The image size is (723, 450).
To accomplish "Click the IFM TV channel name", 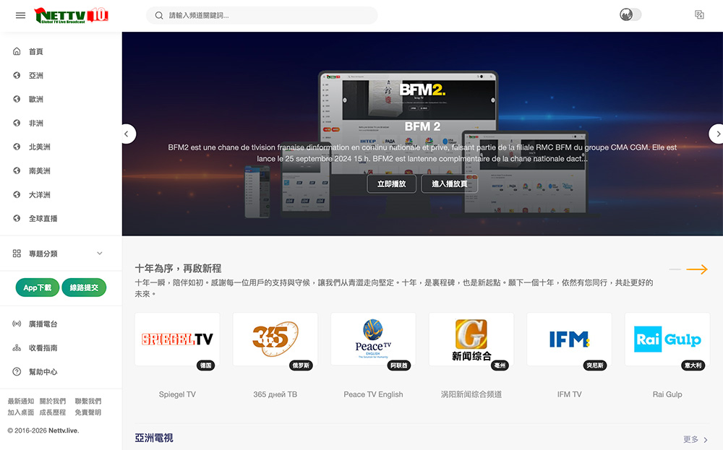I will 569,394.
